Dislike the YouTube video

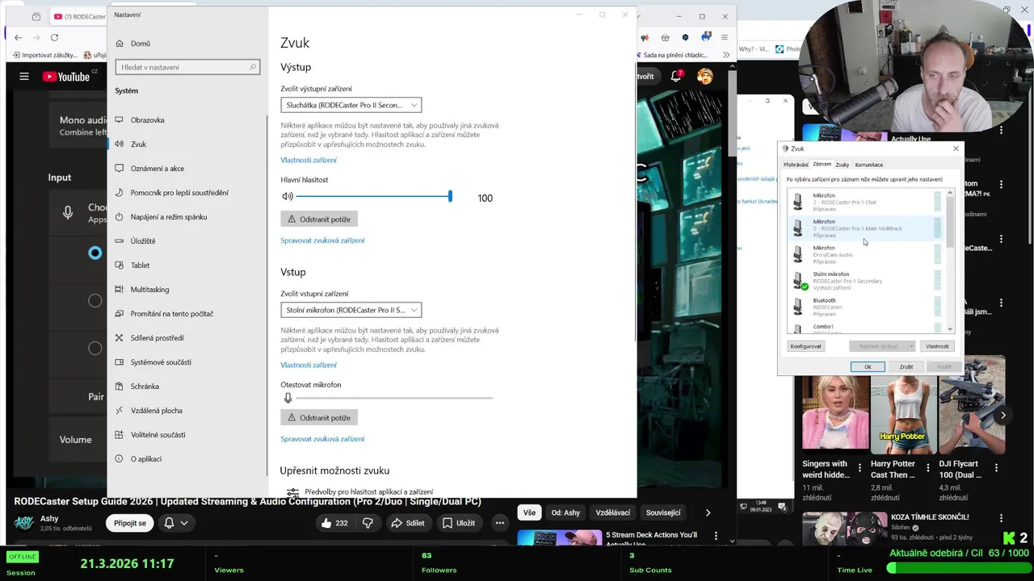click(x=368, y=523)
